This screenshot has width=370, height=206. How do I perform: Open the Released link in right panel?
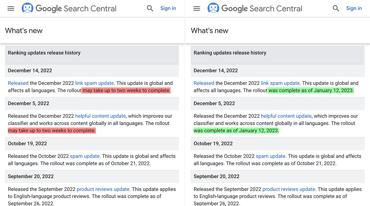(204, 83)
